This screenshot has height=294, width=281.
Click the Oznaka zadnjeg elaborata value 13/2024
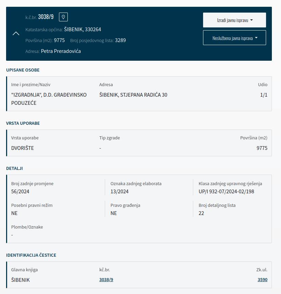pos(119,192)
